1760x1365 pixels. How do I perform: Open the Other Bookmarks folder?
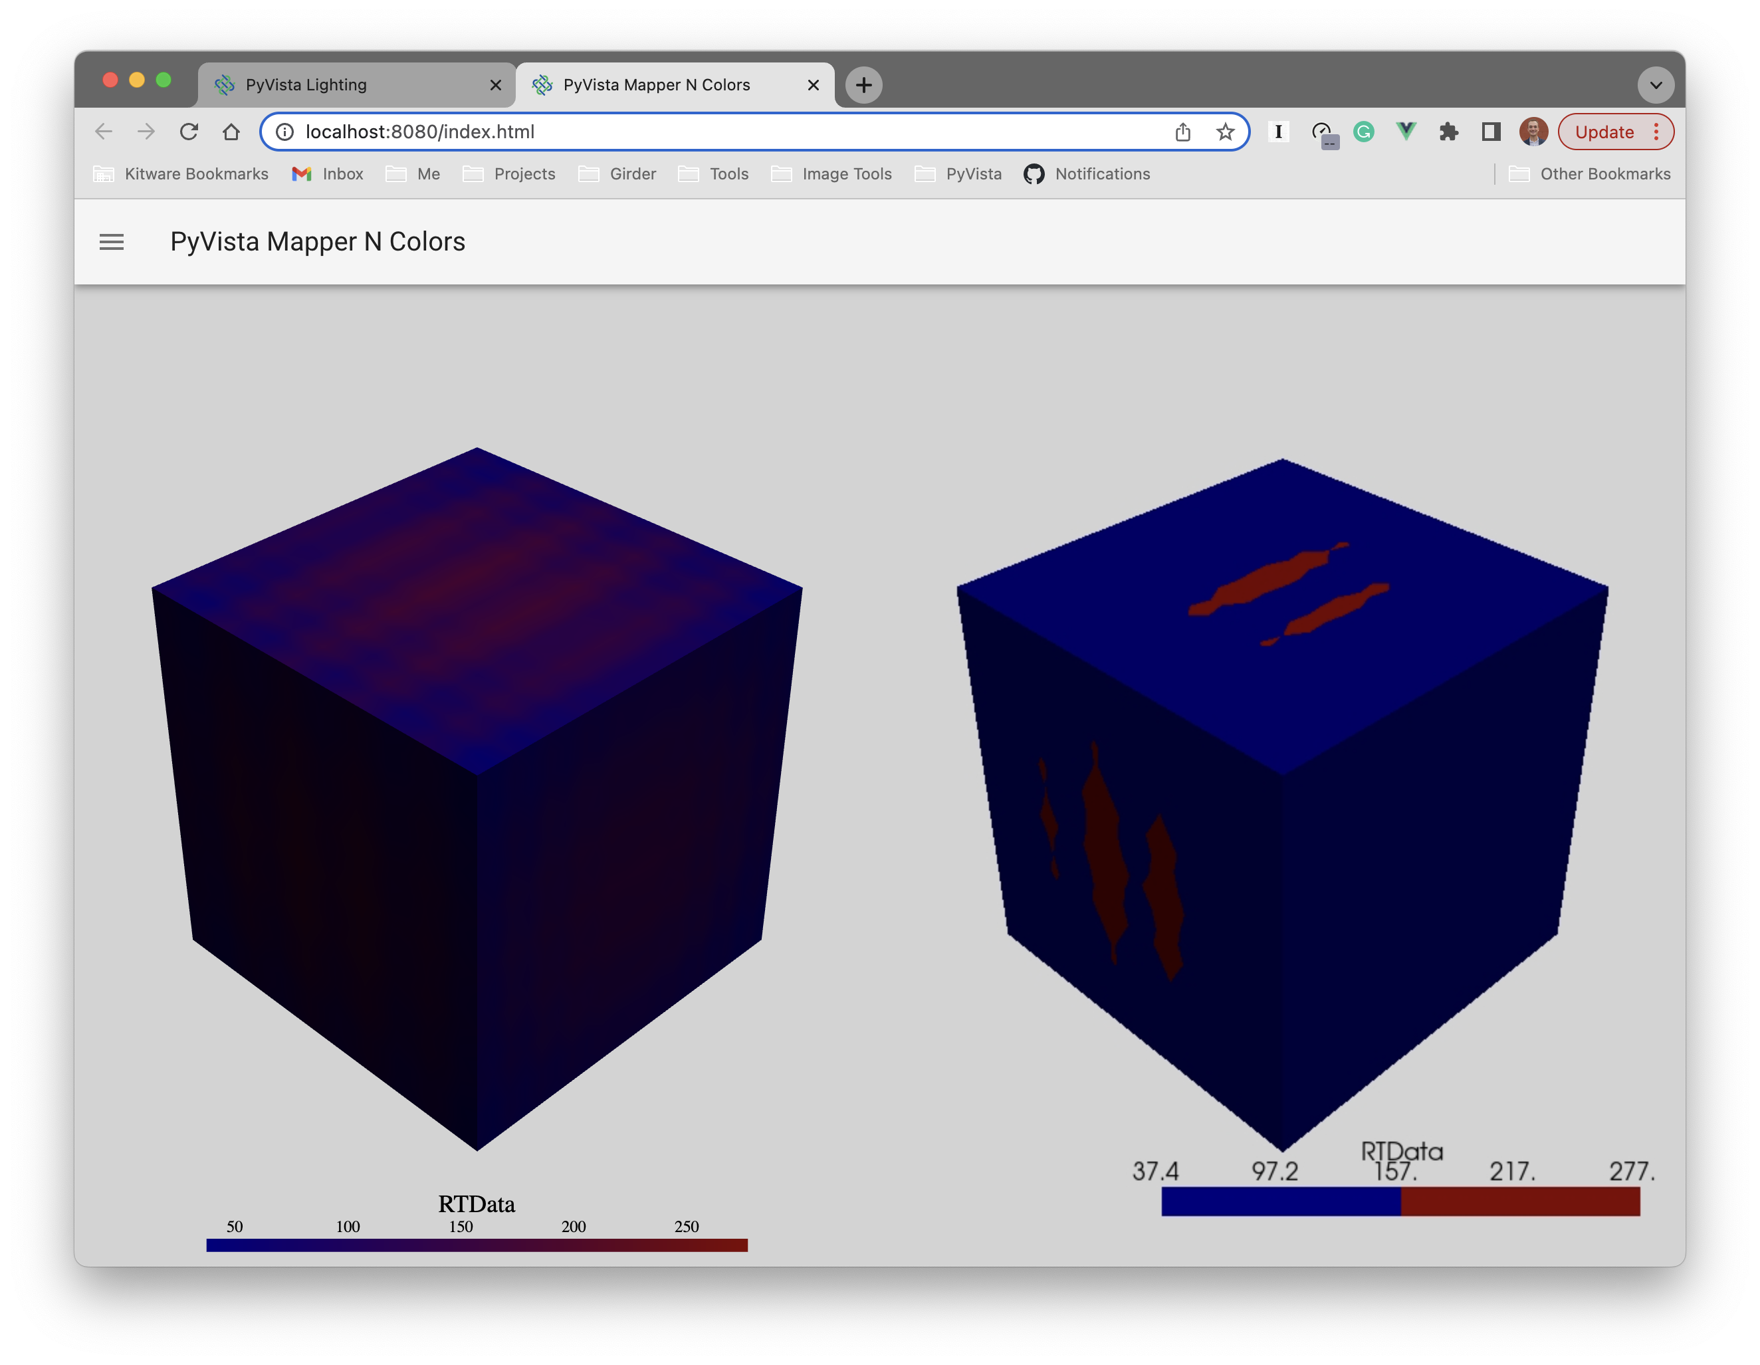[1592, 174]
